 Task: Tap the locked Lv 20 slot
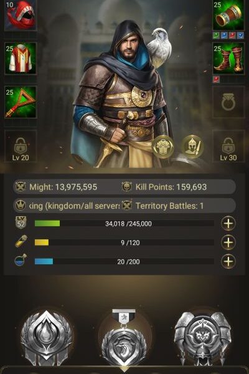point(21,146)
